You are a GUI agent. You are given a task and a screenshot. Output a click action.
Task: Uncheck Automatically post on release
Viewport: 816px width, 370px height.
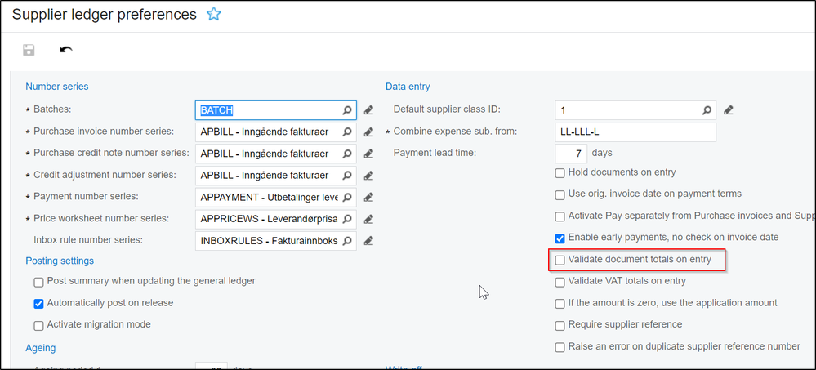point(39,303)
